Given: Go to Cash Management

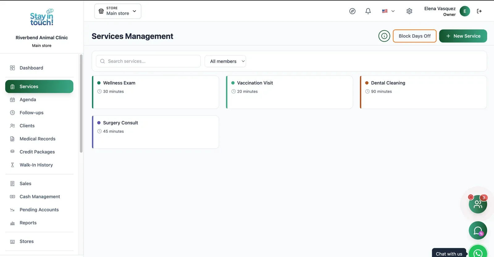Looking at the screenshot, I should click(x=39, y=197).
